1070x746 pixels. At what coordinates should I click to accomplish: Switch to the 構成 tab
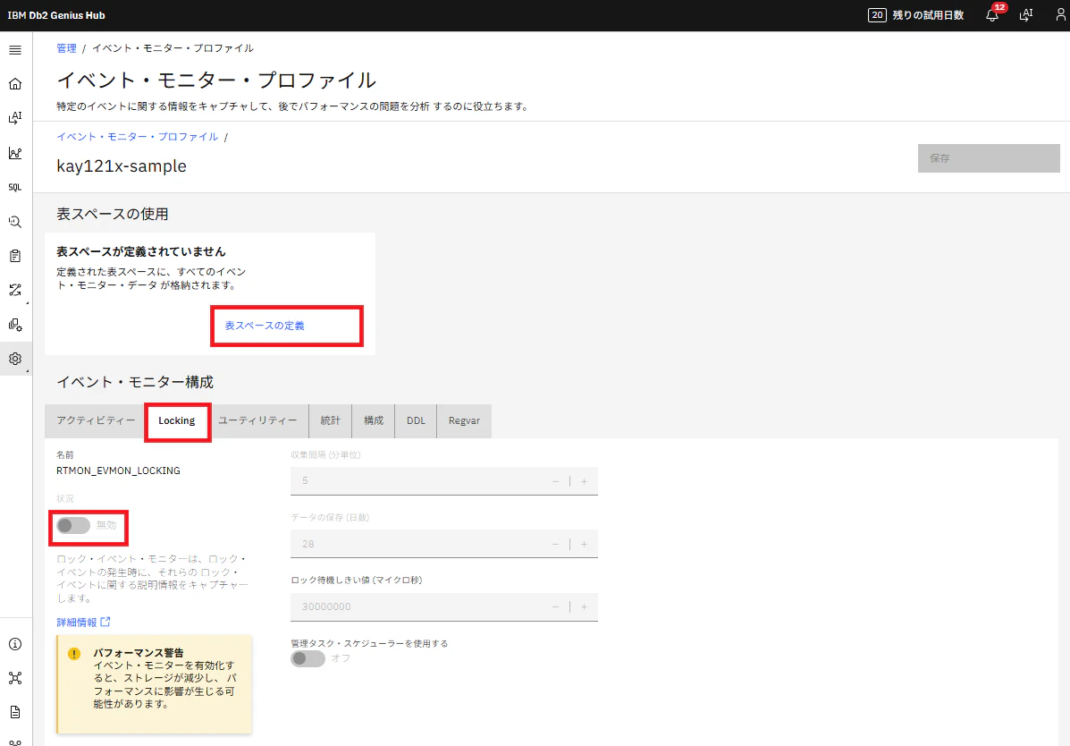pos(374,420)
